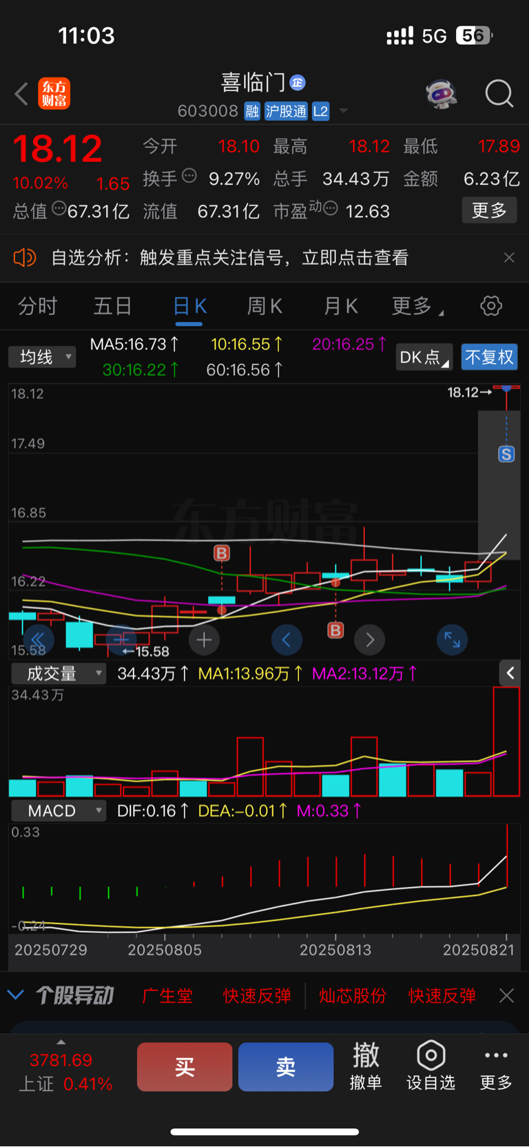Open the 自选分析 signal notice
Screen dimensions: 529x1147
click(229, 258)
